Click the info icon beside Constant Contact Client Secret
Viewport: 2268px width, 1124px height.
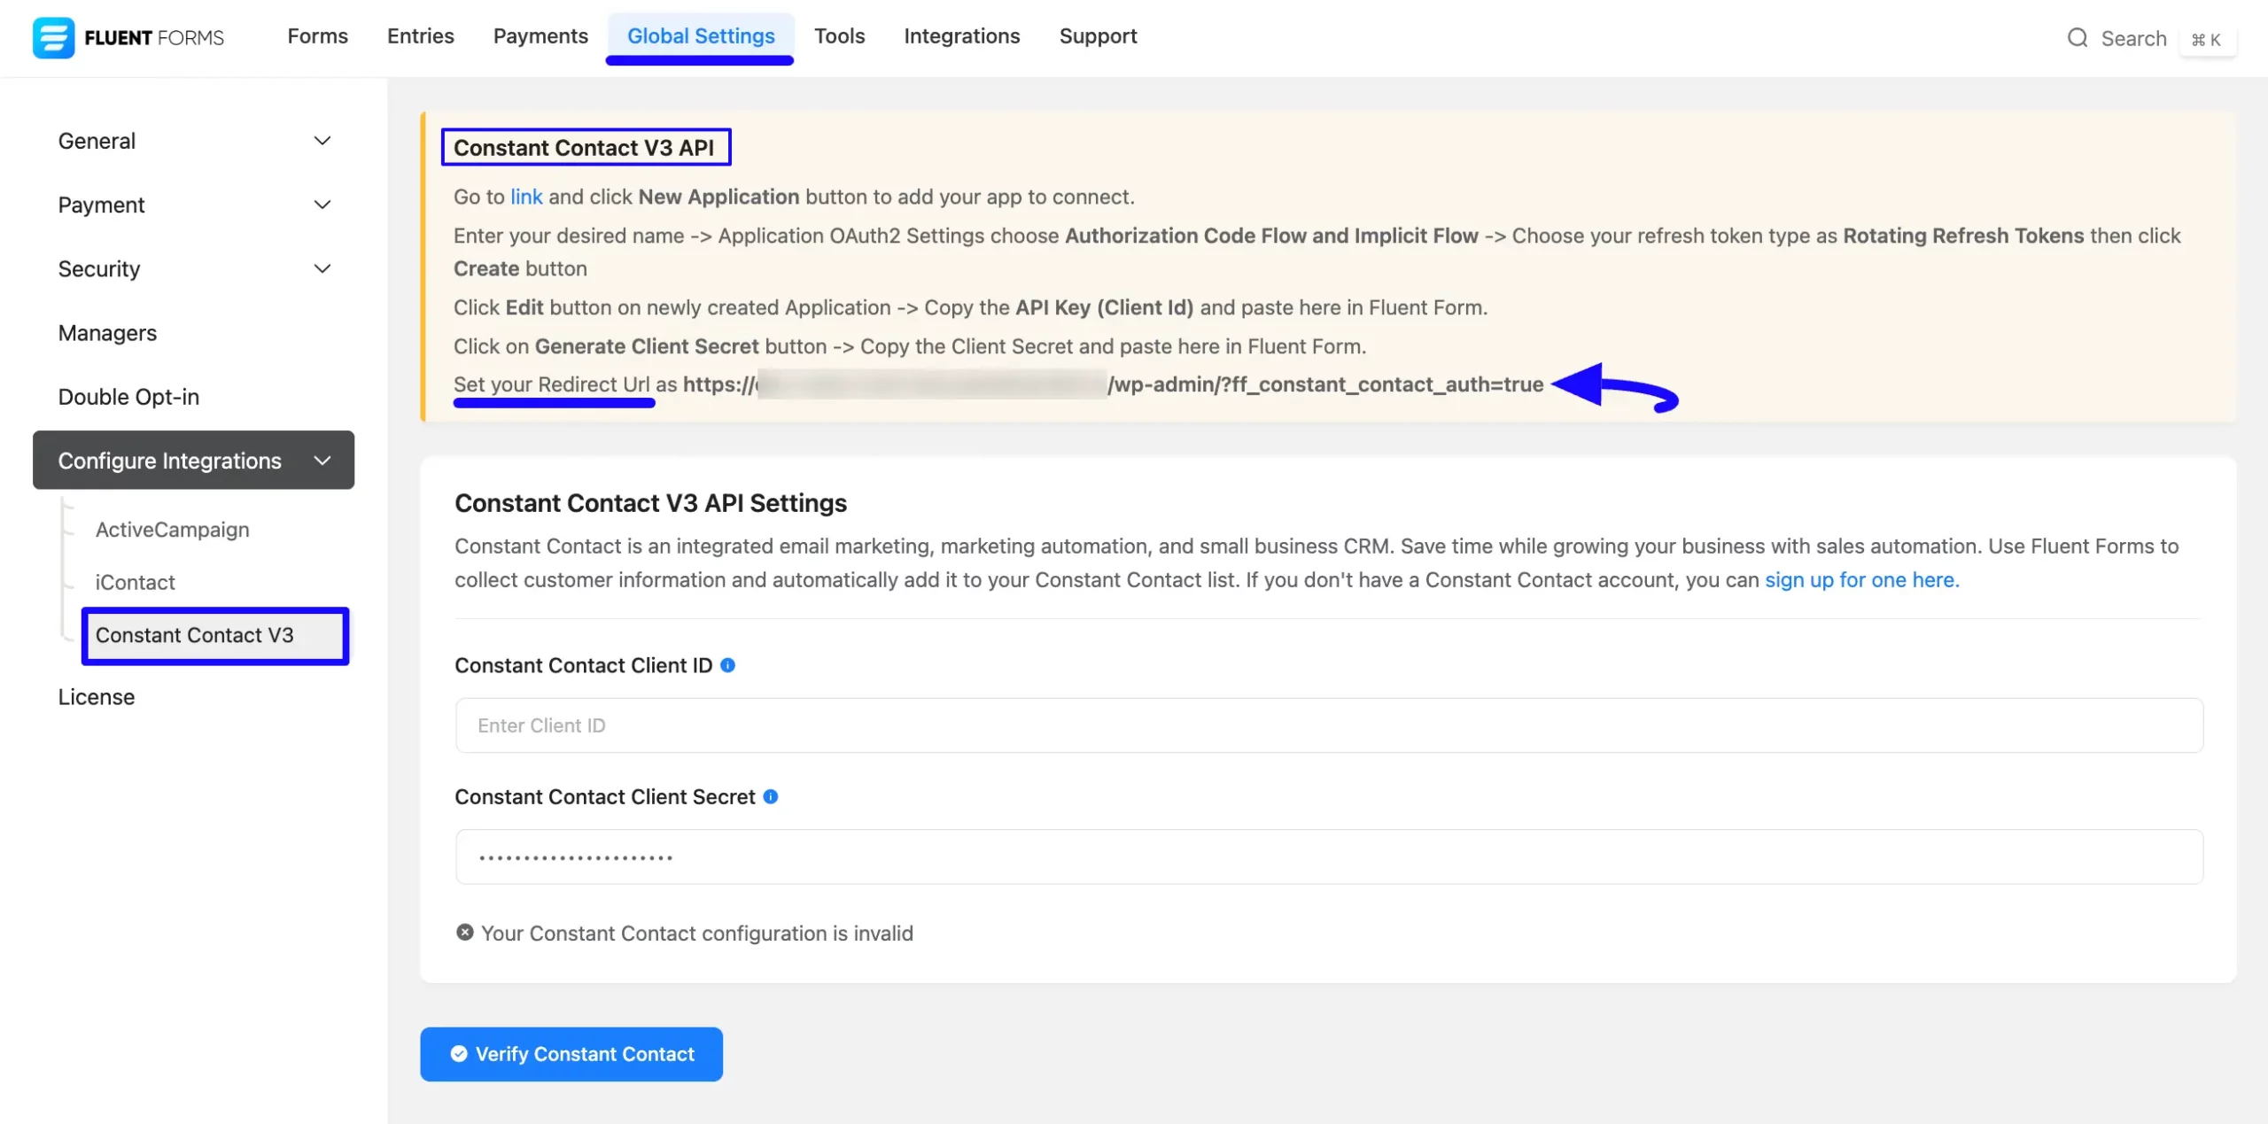tap(772, 796)
